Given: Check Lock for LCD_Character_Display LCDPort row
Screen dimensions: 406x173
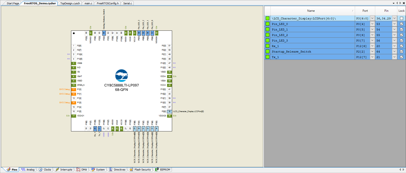Looking at the screenshot, I should (401, 18).
